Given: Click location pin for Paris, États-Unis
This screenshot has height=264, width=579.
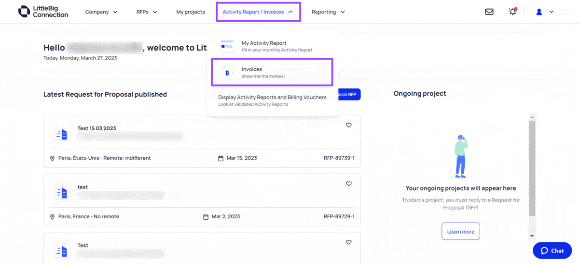Looking at the screenshot, I should (52, 158).
